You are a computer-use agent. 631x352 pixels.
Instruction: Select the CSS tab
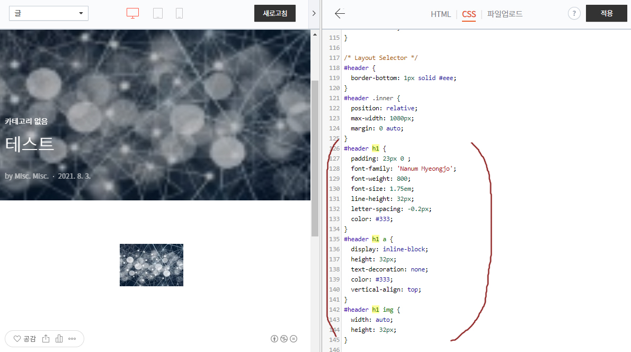(469, 14)
